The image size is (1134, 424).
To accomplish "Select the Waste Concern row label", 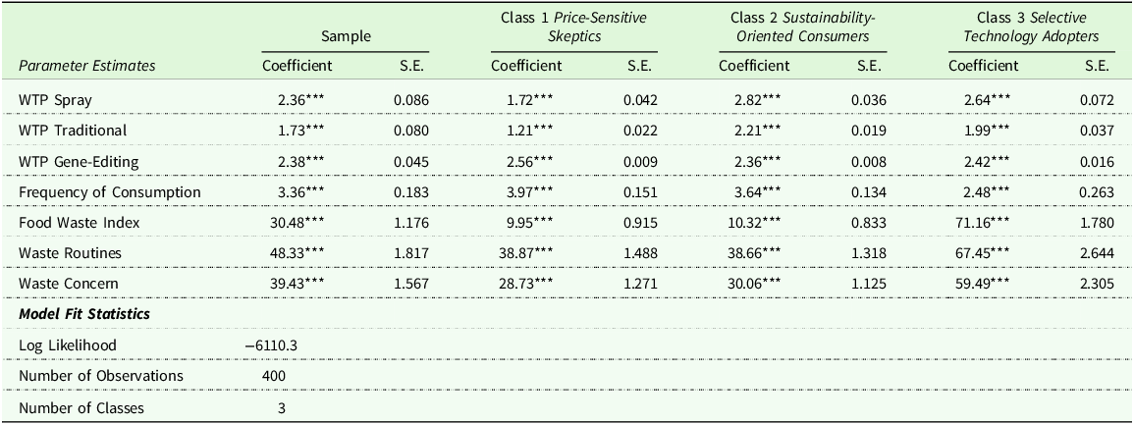I will point(68,284).
